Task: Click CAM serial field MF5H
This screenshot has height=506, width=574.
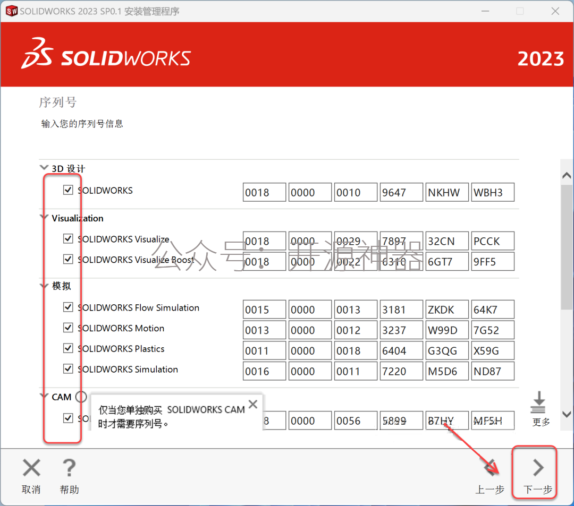Action: pyautogui.click(x=493, y=421)
